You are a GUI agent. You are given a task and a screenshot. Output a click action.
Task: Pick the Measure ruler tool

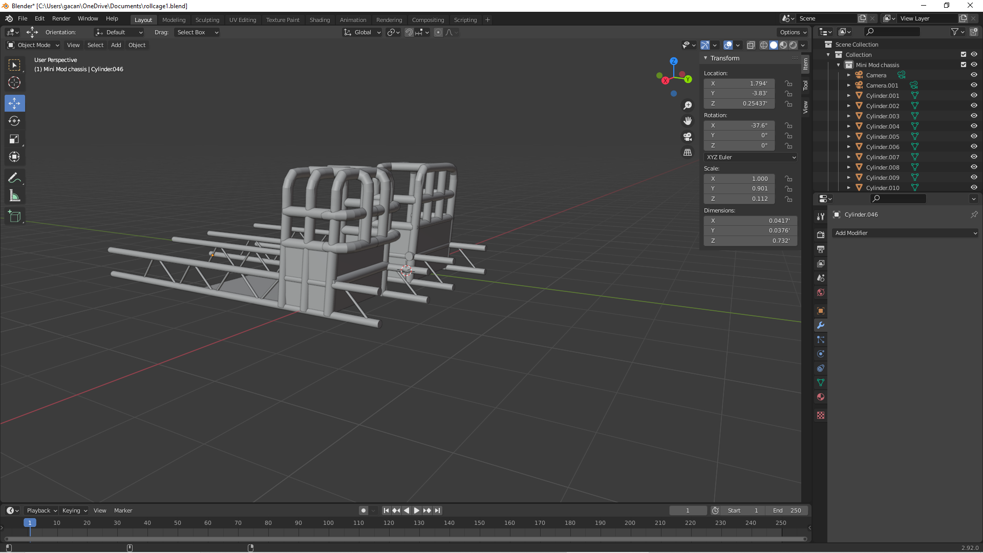14,196
